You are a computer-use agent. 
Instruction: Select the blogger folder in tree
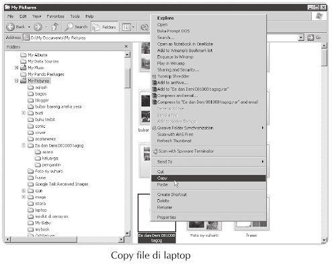38,100
